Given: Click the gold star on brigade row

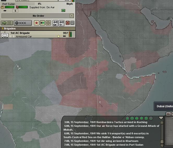Looking at the screenshot, I should coord(58,36).
